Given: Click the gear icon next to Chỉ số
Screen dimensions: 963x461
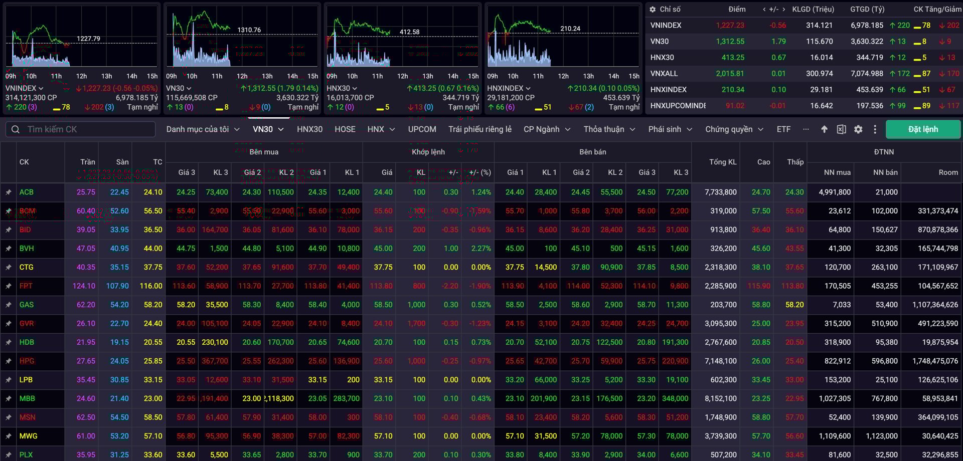Looking at the screenshot, I should 653,10.
